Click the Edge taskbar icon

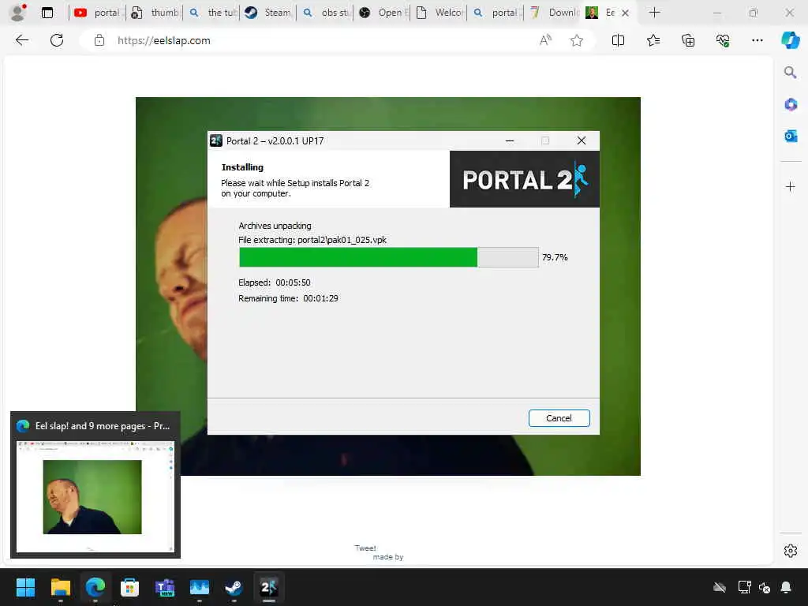tap(95, 587)
